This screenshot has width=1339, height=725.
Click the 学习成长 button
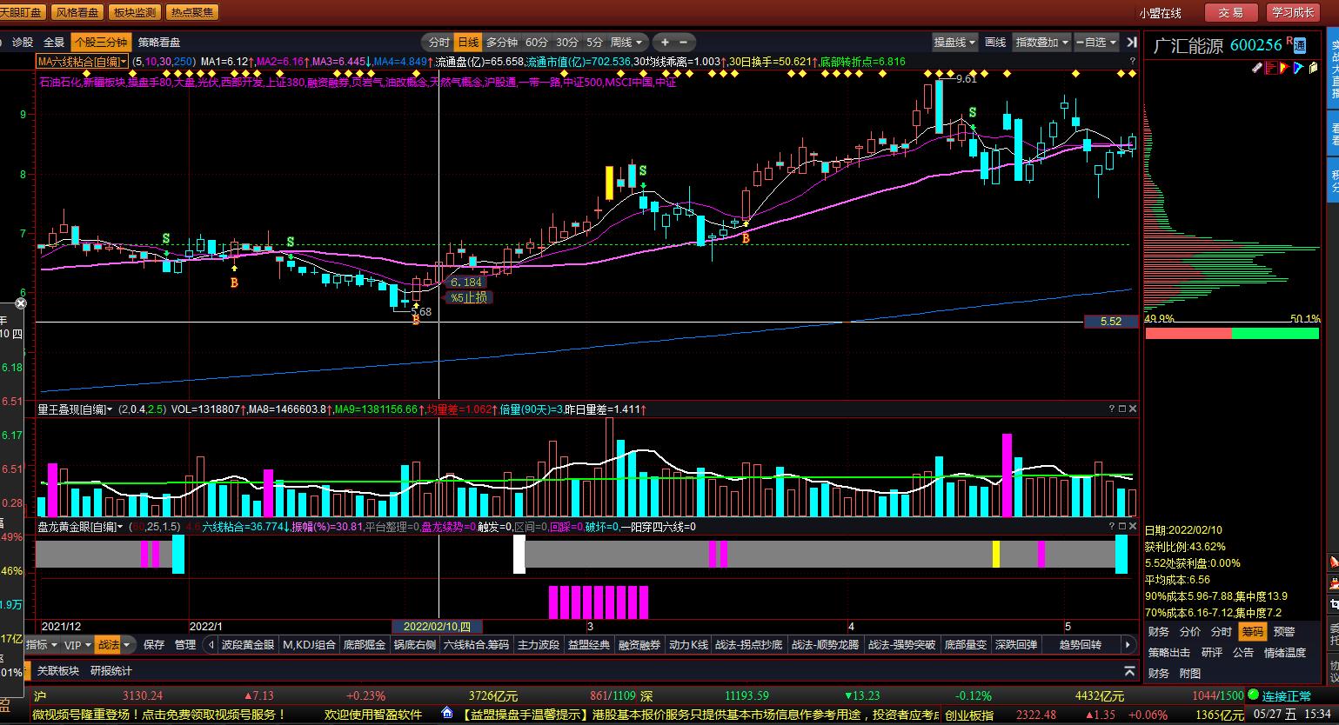coord(1292,12)
